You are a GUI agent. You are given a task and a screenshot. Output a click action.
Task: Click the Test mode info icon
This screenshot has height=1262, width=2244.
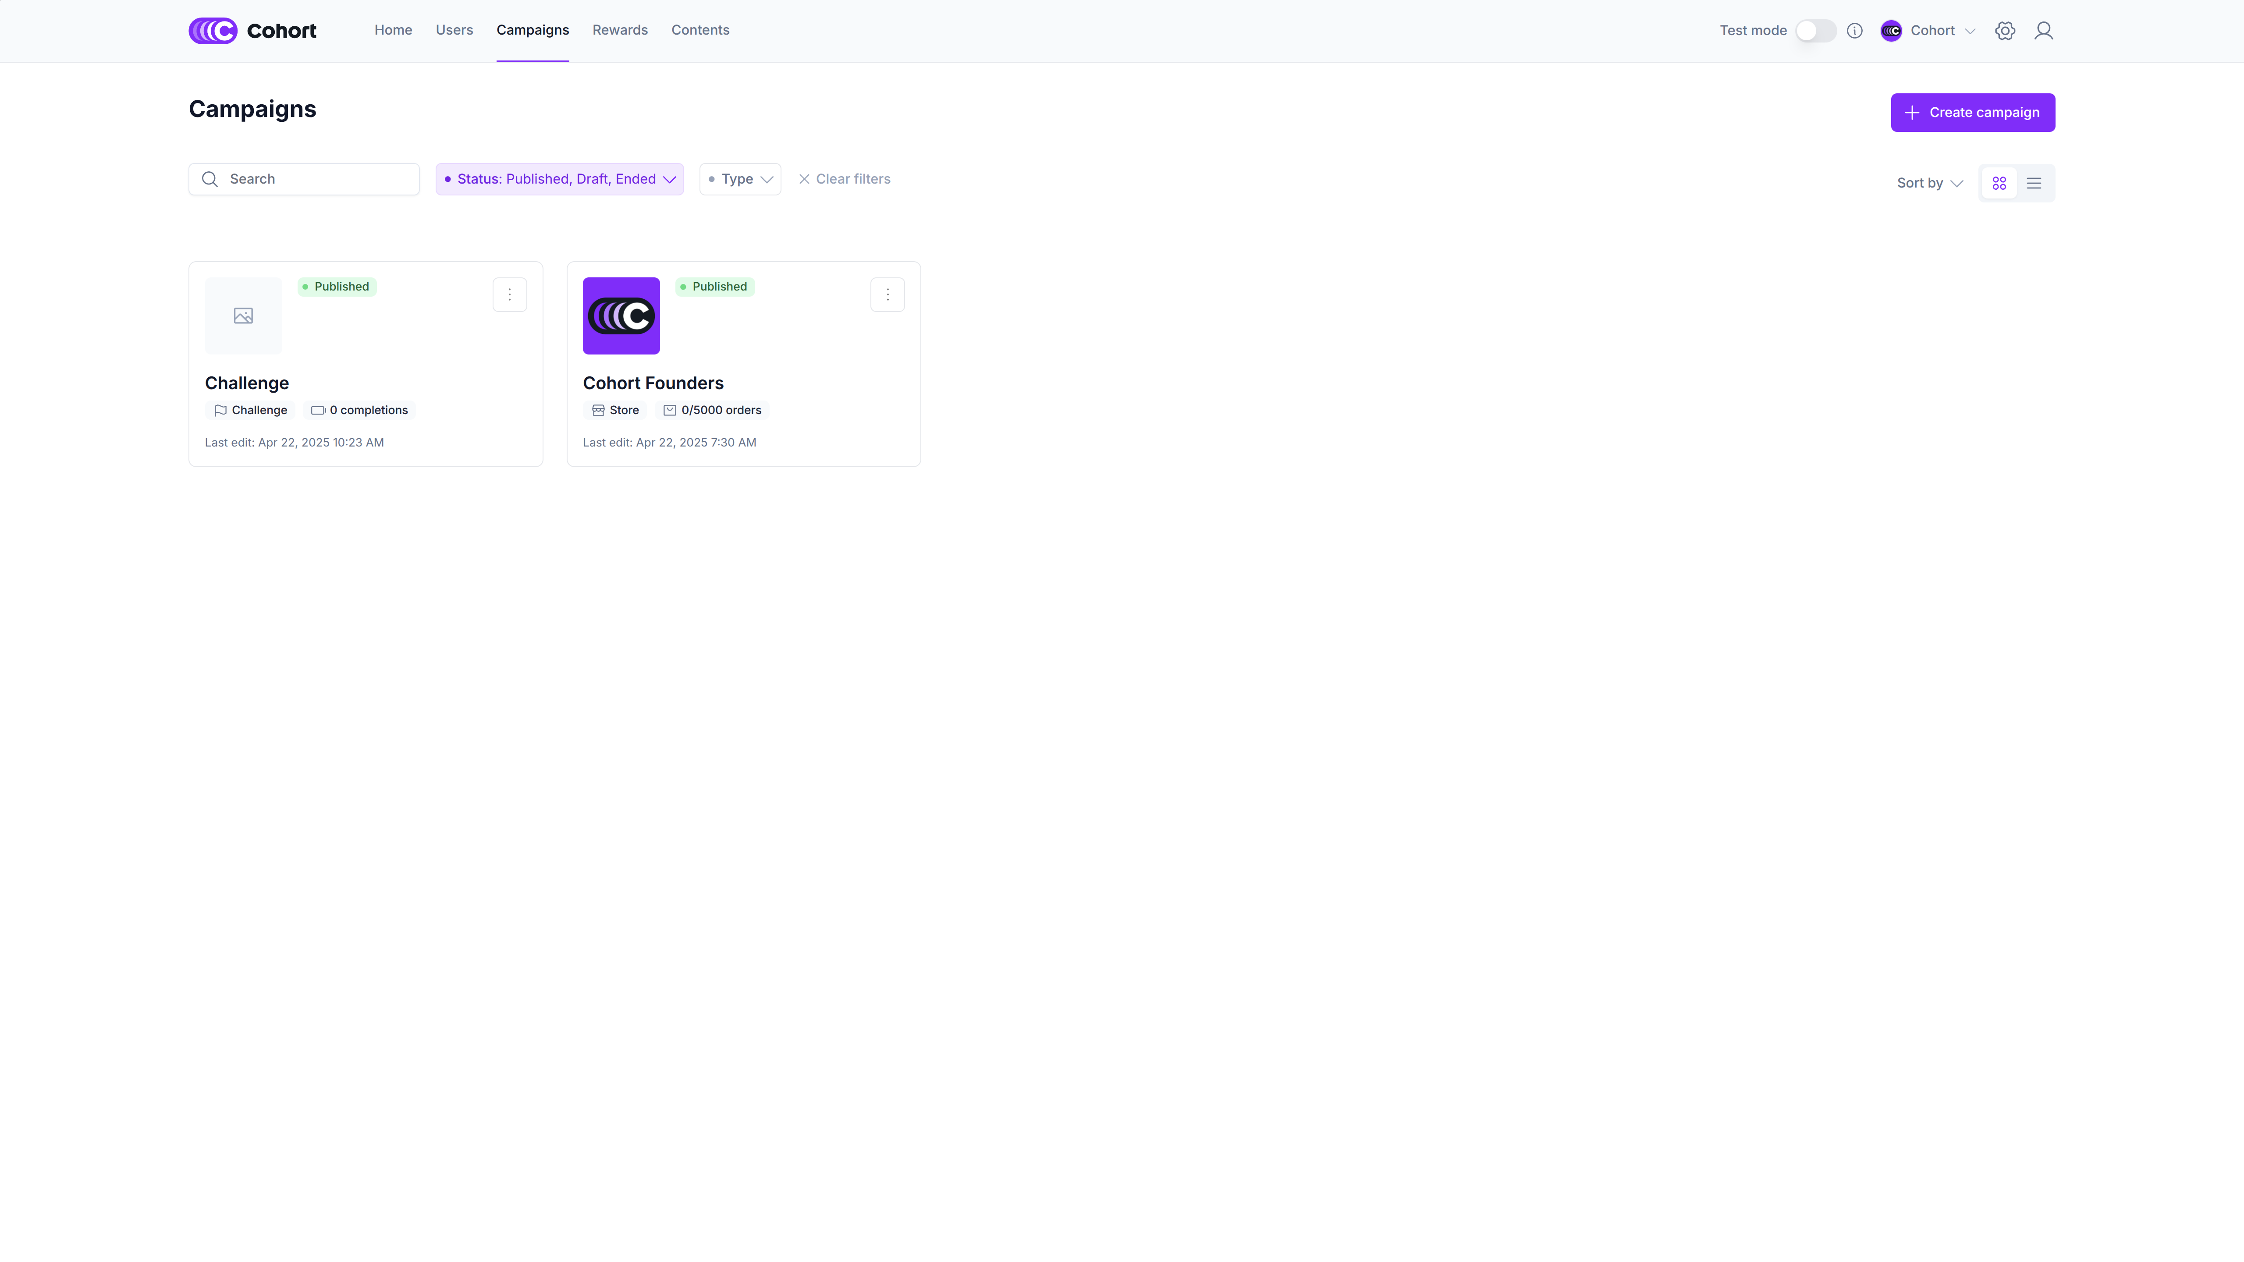pyautogui.click(x=1855, y=31)
